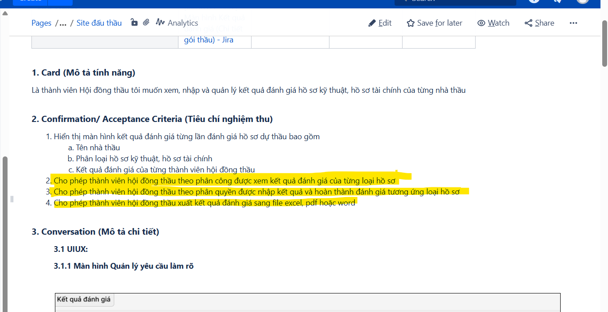The height and width of the screenshot is (312, 608).
Task: Click the Search field in the header
Action: pyautogui.click(x=456, y=1)
